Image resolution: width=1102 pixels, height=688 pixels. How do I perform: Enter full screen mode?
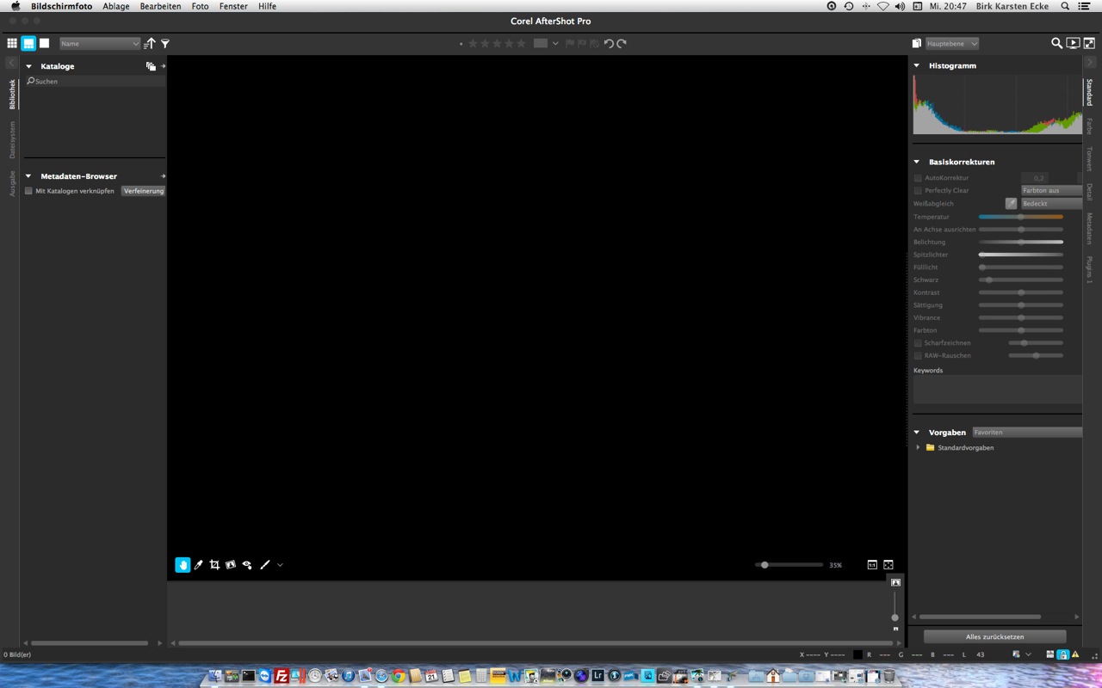click(x=1089, y=43)
